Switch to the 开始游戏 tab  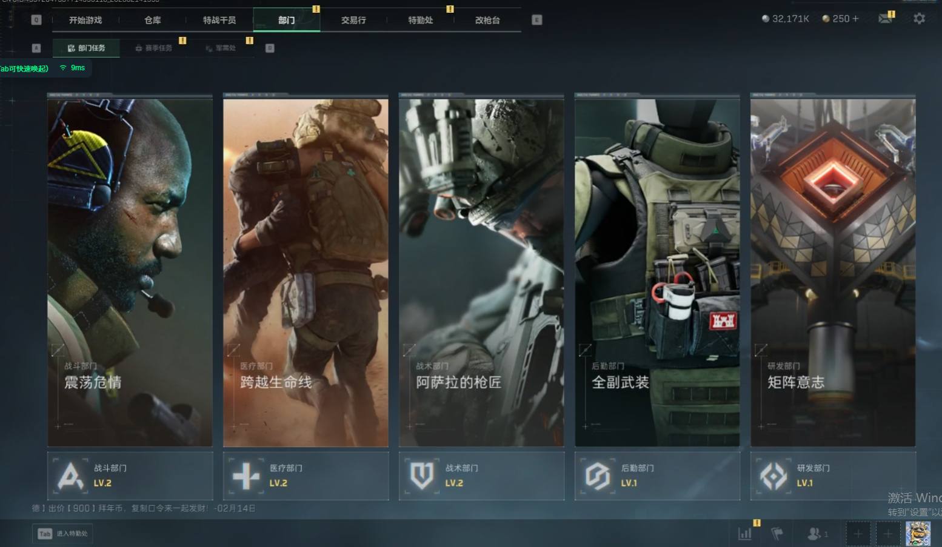point(85,20)
